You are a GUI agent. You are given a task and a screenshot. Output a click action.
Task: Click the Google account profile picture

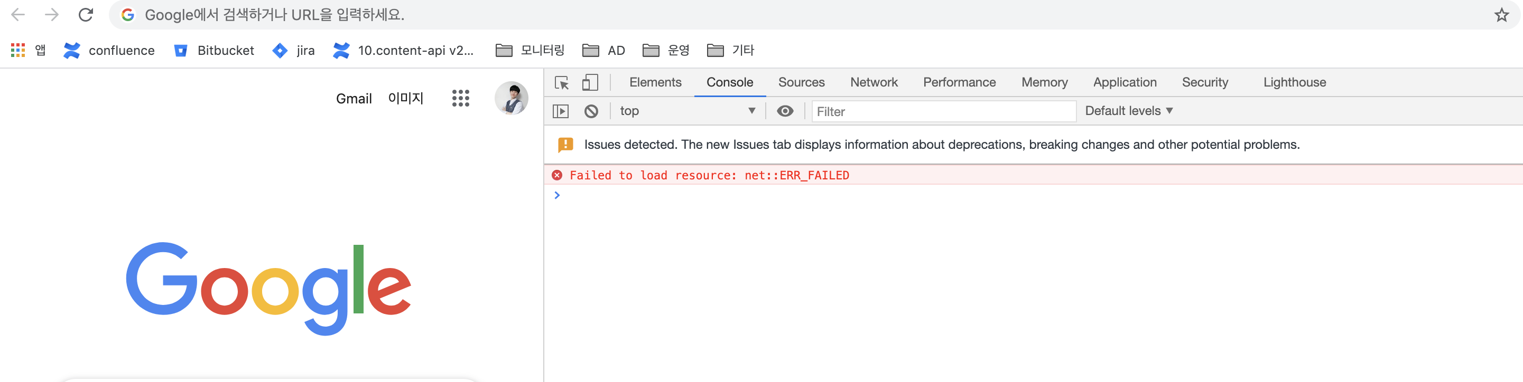pyautogui.click(x=512, y=98)
